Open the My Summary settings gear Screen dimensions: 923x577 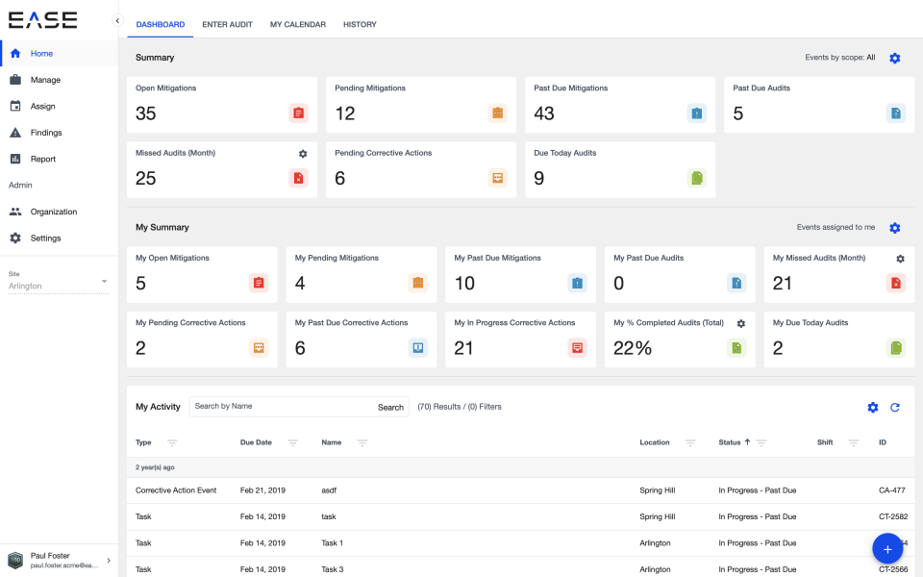click(x=895, y=228)
